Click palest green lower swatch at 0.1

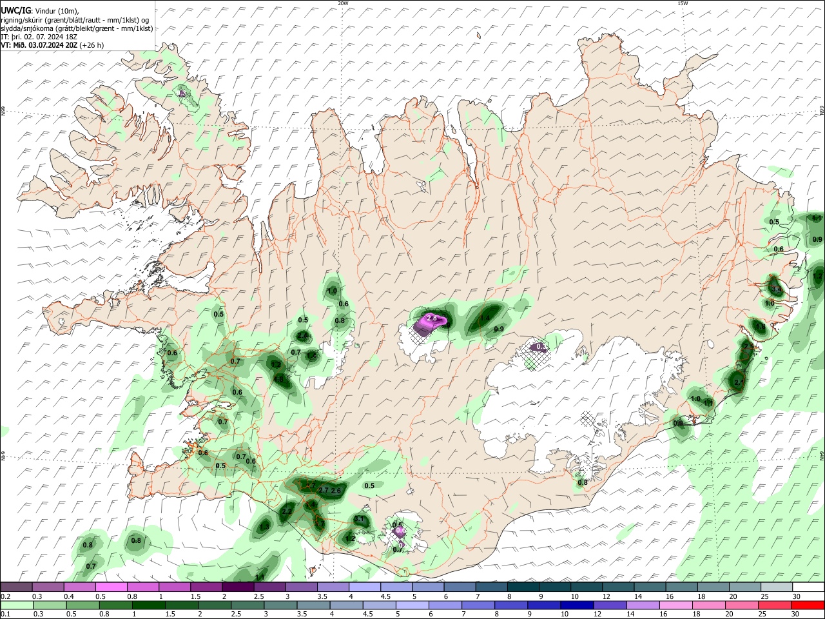coord(17,605)
